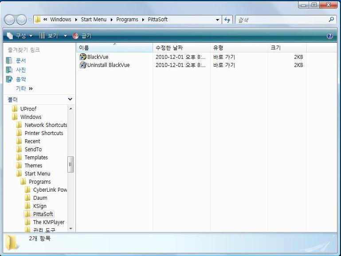Select Windows folder in tree
The height and width of the screenshot is (256, 341).
pyautogui.click(x=31, y=117)
